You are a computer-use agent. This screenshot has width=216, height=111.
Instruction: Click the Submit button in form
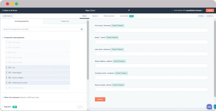100,99
